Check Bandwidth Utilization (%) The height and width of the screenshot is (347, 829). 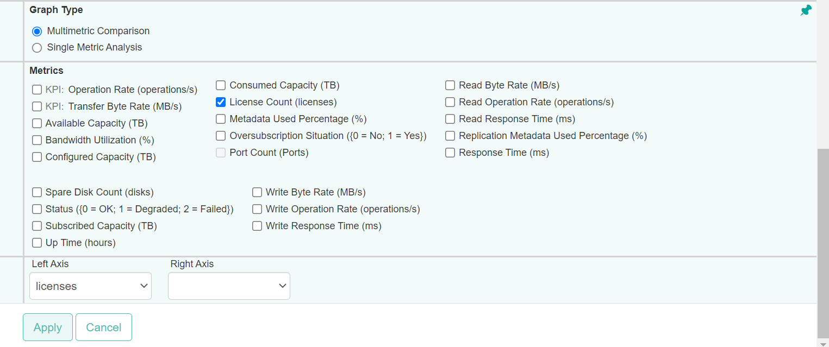point(36,140)
